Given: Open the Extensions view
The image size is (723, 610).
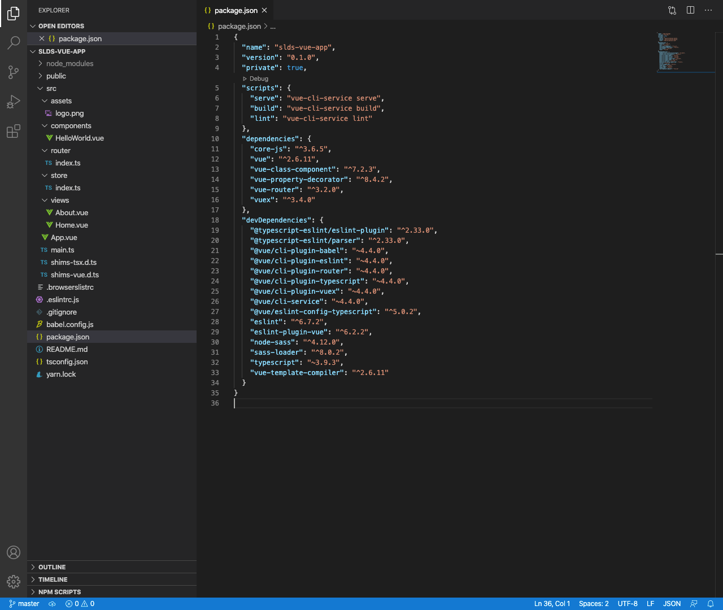Looking at the screenshot, I should point(14,132).
